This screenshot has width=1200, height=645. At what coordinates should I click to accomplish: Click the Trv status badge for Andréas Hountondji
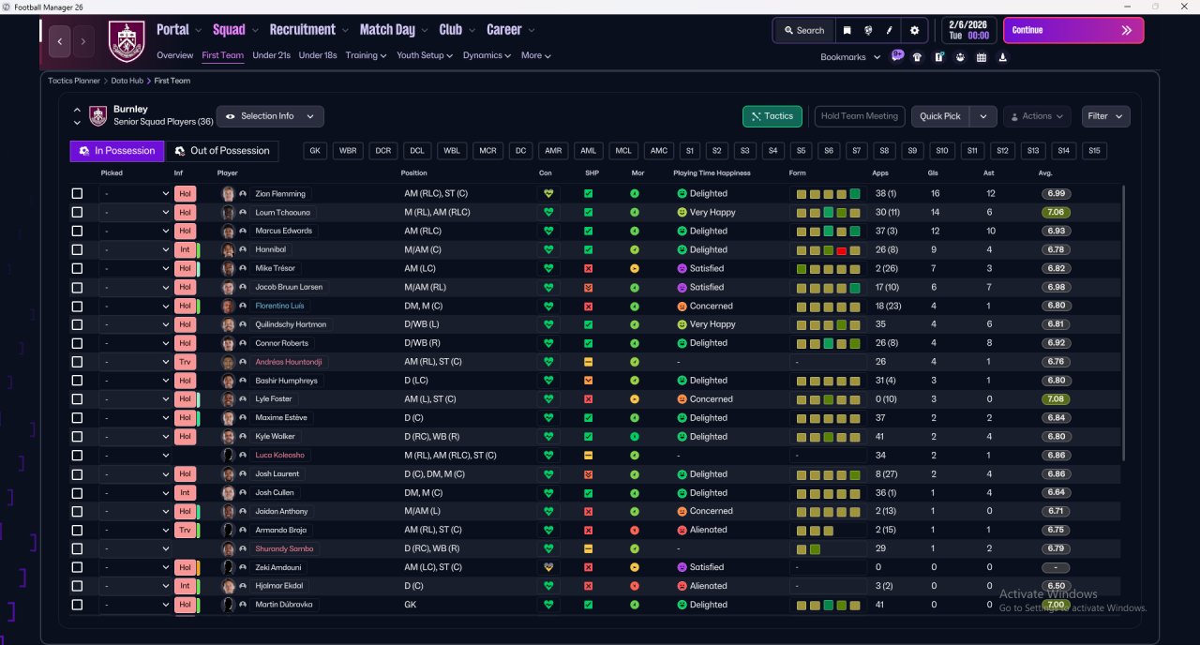click(185, 362)
